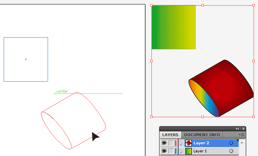258x156 pixels.
Task: Expand Layer 2 contents triangle
Action: point(181,143)
